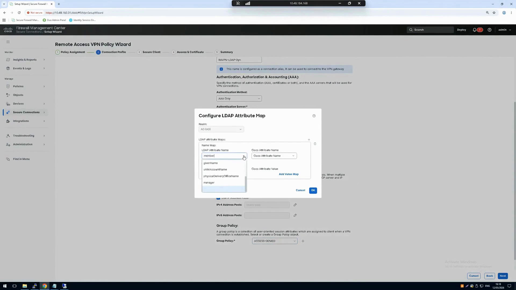Click the Cisco logo in the header
The image size is (516, 290).
click(x=8, y=30)
